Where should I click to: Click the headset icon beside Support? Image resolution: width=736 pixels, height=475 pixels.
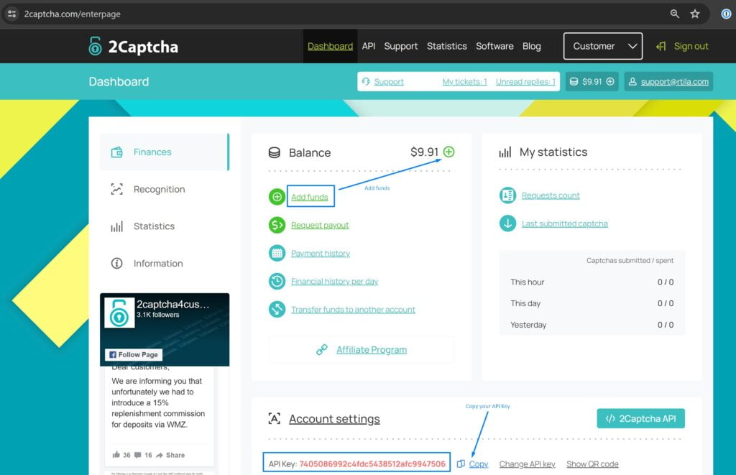coord(366,81)
